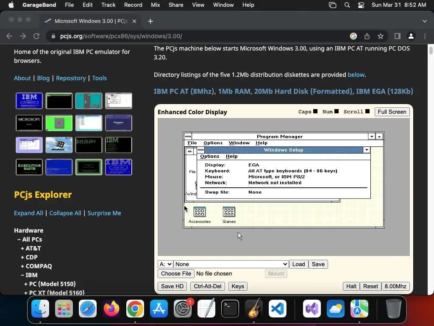Open the Program Manager File menu
Screen dimensions: 434x326
click(192, 143)
